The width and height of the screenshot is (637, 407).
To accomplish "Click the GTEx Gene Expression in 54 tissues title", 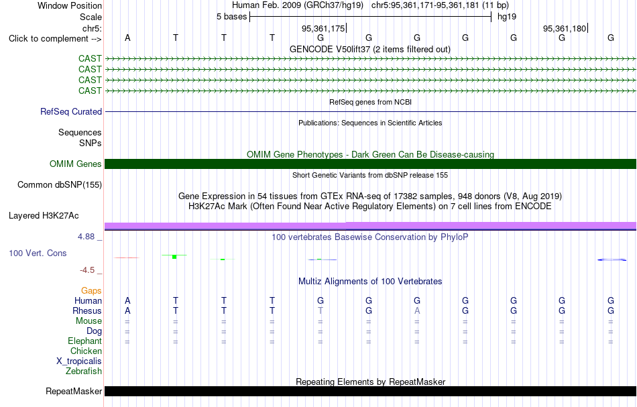I will pyautogui.click(x=370, y=196).
